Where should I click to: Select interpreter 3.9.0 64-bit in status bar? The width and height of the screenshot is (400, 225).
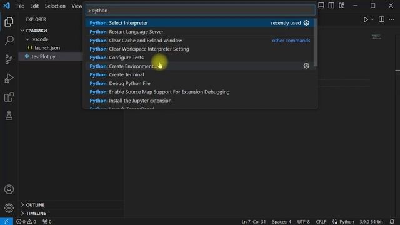(371, 222)
